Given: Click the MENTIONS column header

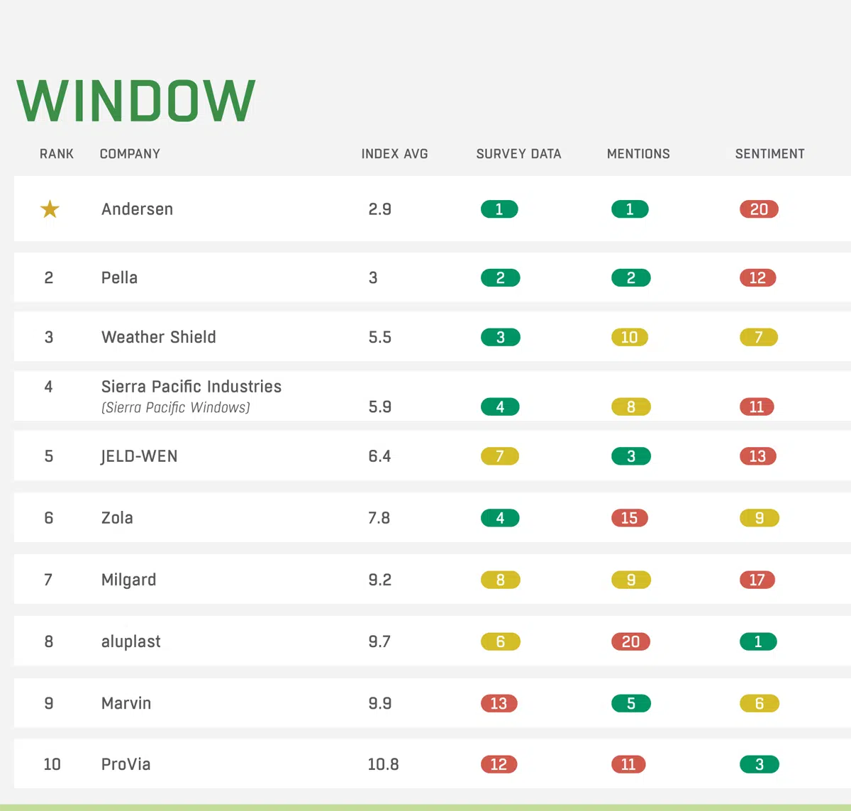Looking at the screenshot, I should (638, 154).
